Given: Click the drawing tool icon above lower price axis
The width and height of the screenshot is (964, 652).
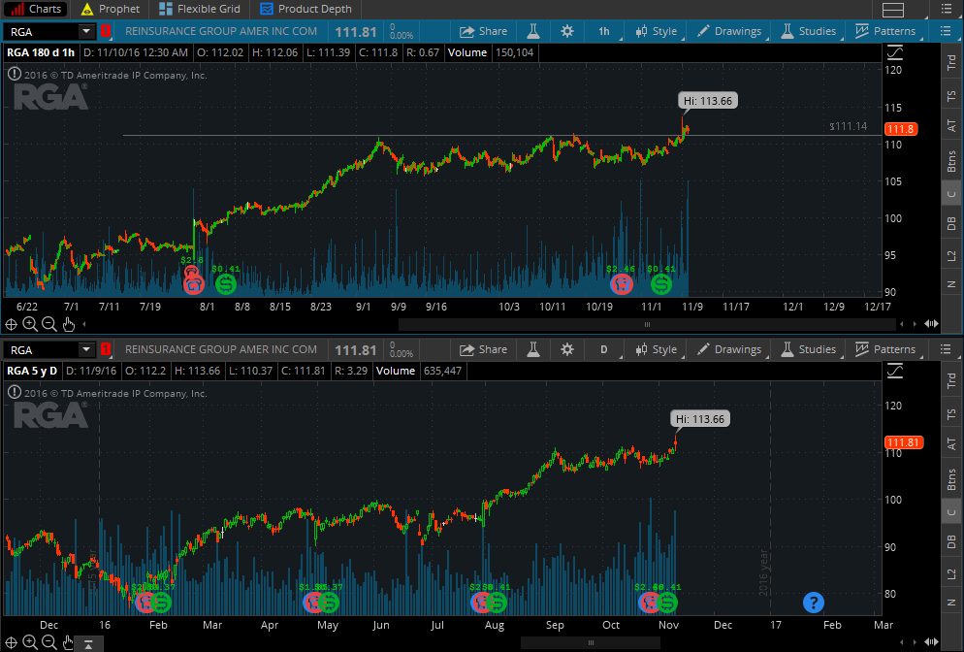Looking at the screenshot, I should [894, 371].
